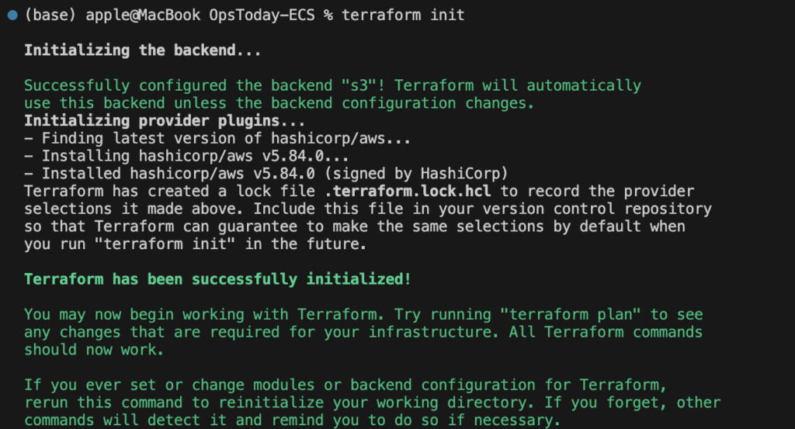Click the line starting 'If you ever set'

point(345,385)
